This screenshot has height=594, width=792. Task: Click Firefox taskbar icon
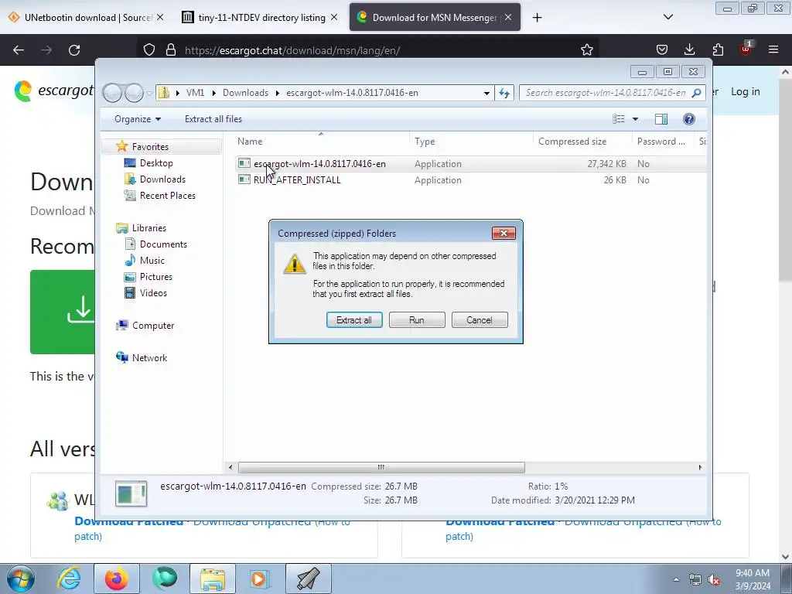117,579
